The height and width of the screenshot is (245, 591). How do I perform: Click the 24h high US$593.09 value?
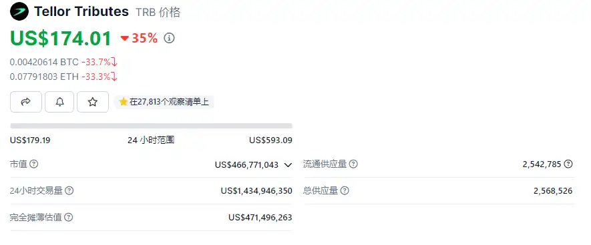[x=270, y=140]
